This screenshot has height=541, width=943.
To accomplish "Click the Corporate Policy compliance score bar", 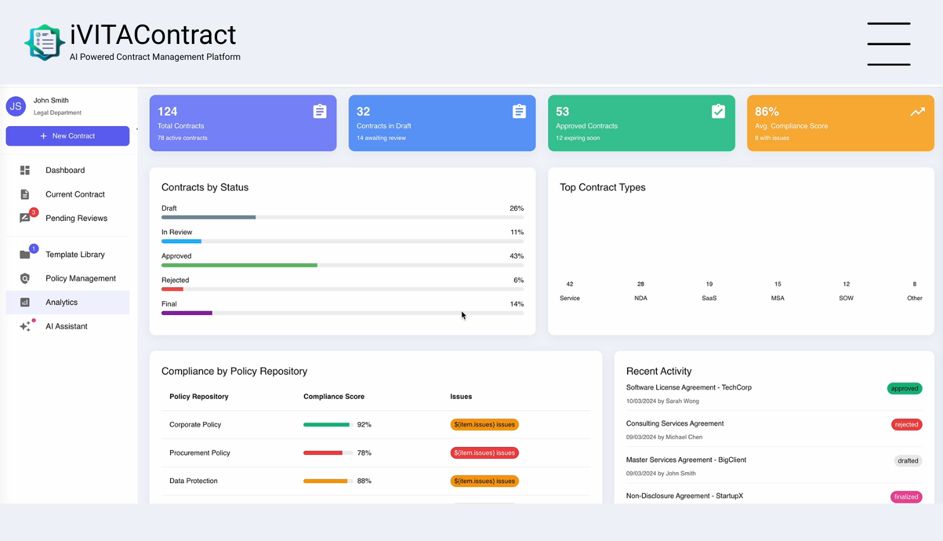I will click(328, 425).
